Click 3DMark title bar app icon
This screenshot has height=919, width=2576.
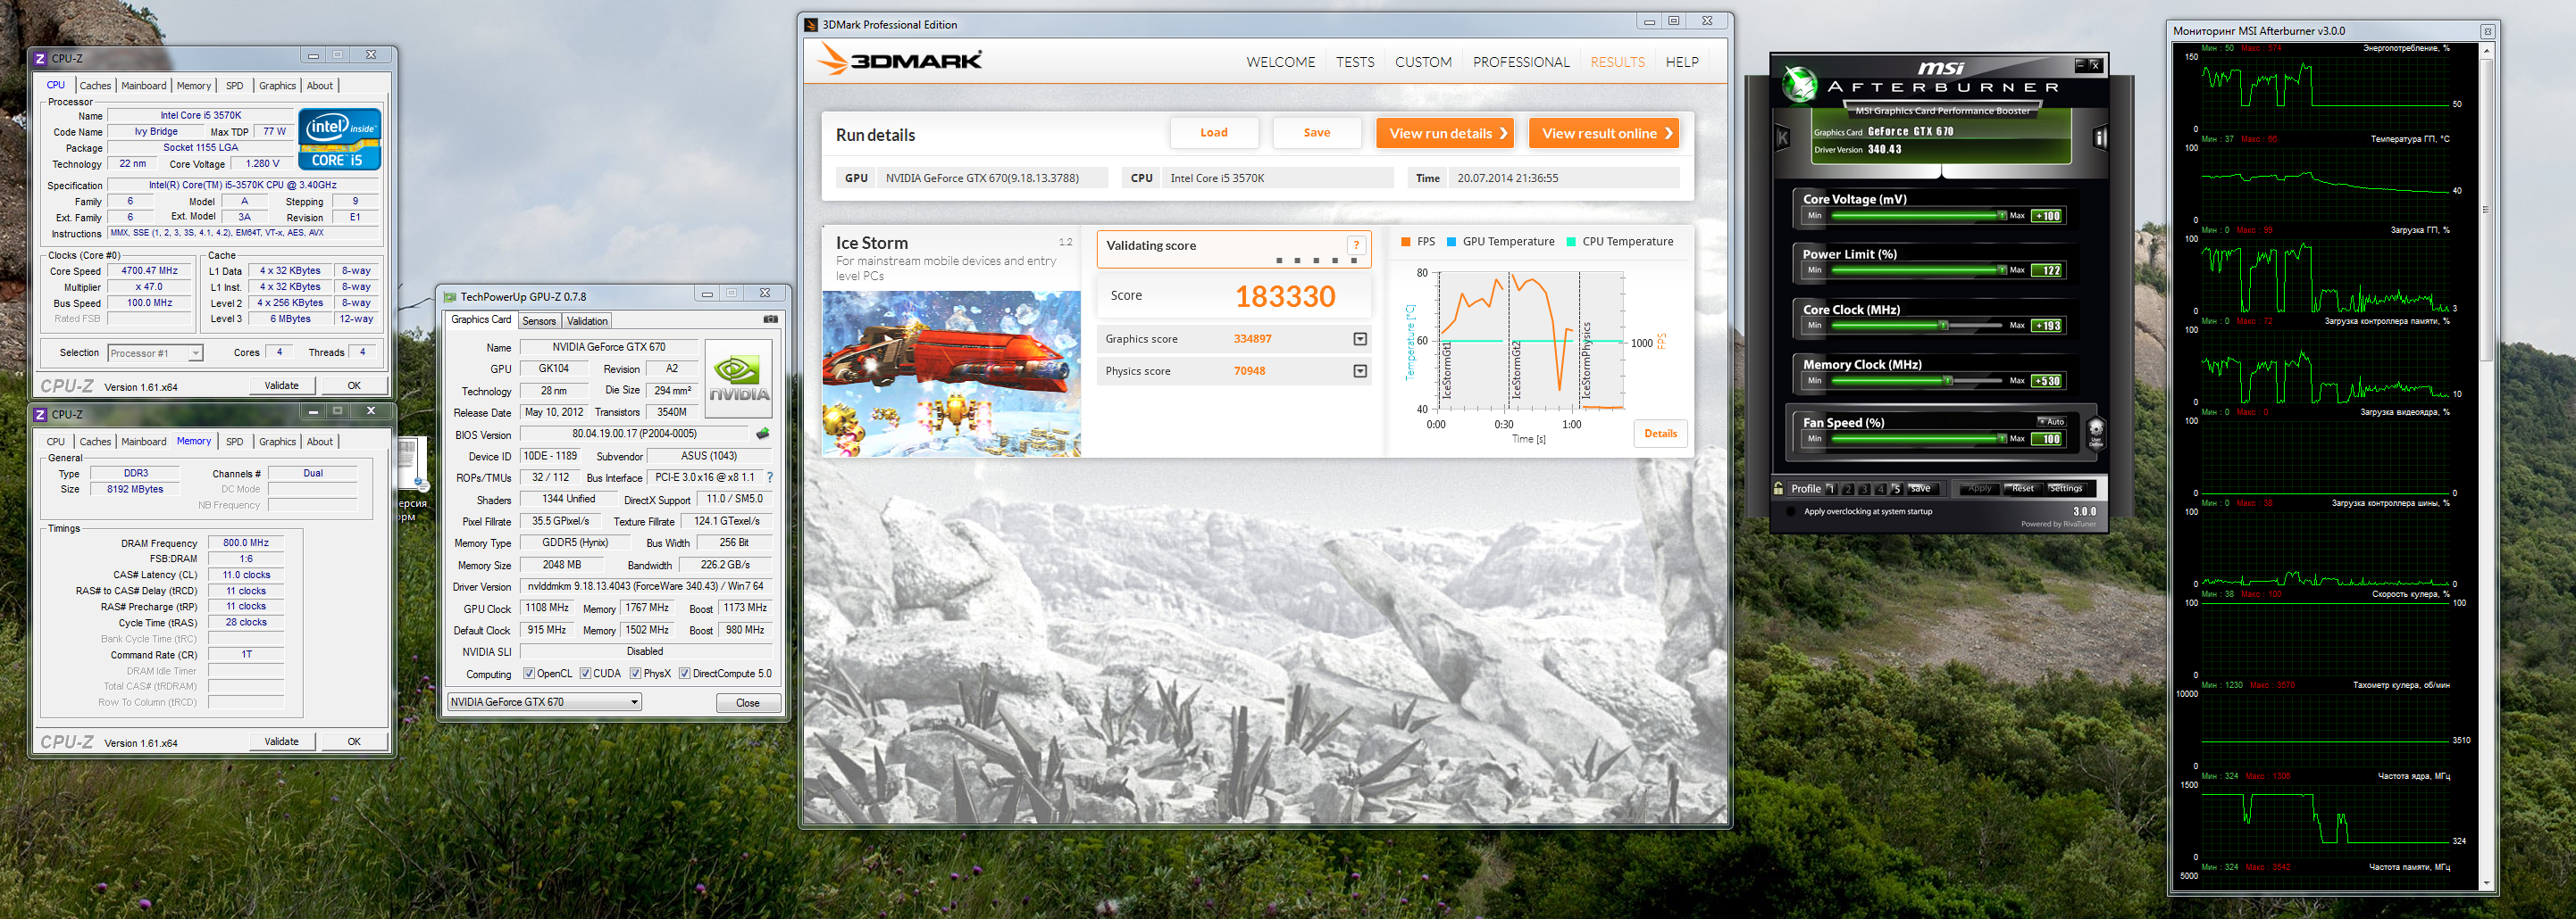click(811, 25)
